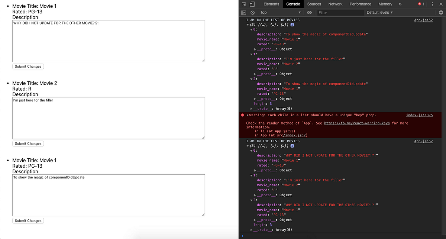The height and width of the screenshot is (239, 446).
Task: Click the blue info badge beside first array
Action: point(293,25)
